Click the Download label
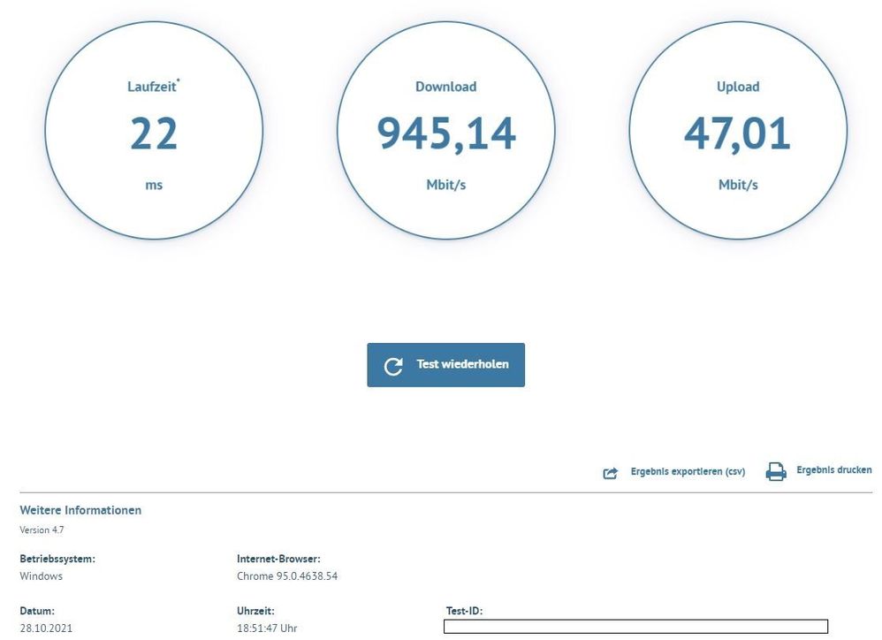Screen dimensions: 882x640 click(x=446, y=87)
